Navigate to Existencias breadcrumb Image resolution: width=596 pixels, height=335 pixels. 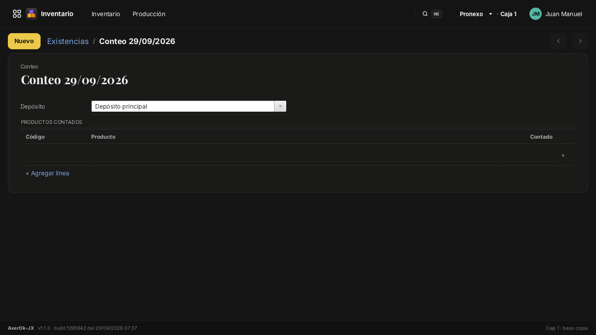pyautogui.click(x=68, y=41)
